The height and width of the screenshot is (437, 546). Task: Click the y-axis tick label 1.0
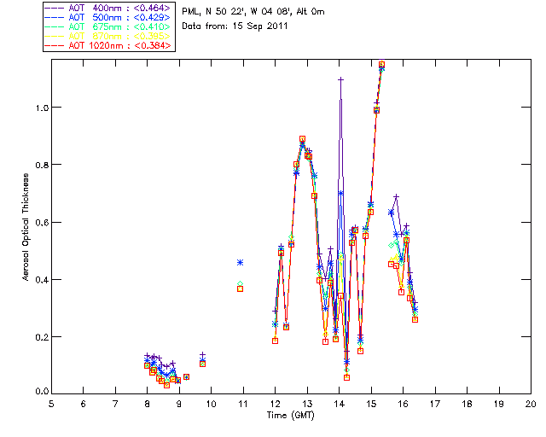click(42, 108)
